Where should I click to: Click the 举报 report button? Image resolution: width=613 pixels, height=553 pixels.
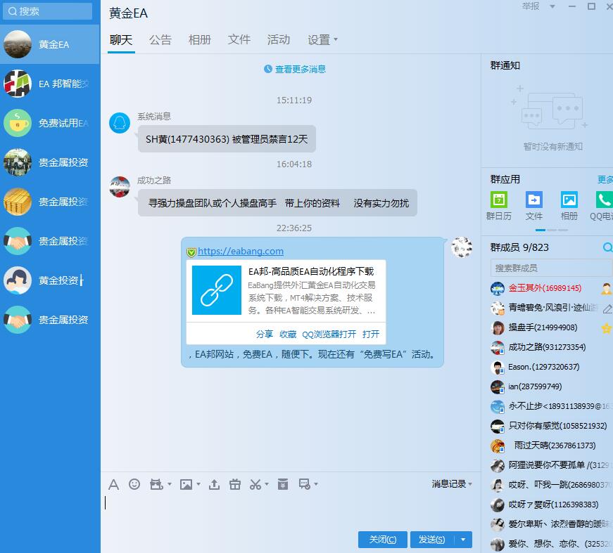tap(531, 6)
